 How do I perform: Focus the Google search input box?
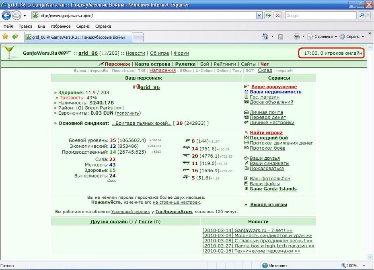(x=321, y=16)
